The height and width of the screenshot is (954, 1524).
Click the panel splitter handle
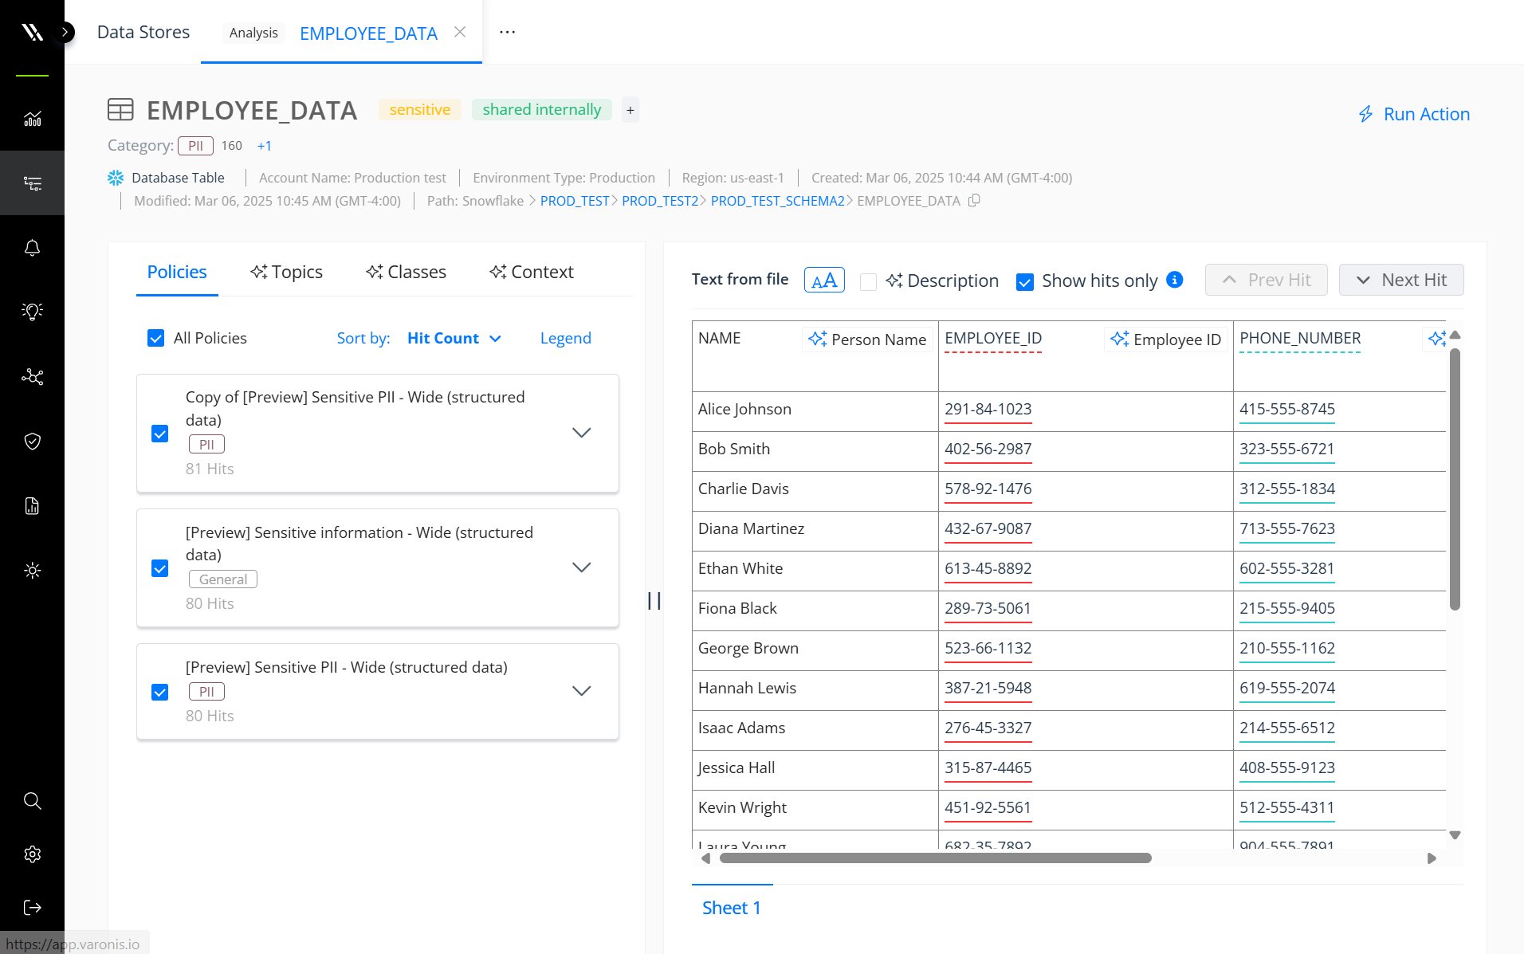pos(654,601)
